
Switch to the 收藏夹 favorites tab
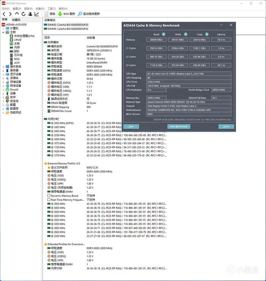16,19
